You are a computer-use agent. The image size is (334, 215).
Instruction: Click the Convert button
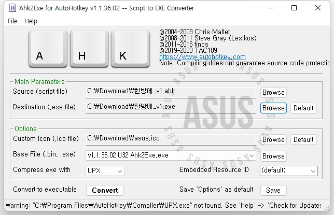105,190
